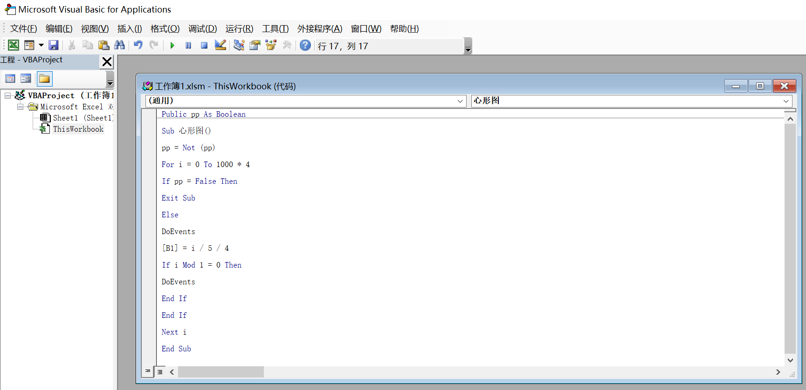The height and width of the screenshot is (390, 806).
Task: Open the 工具(T) menu
Action: (276, 29)
